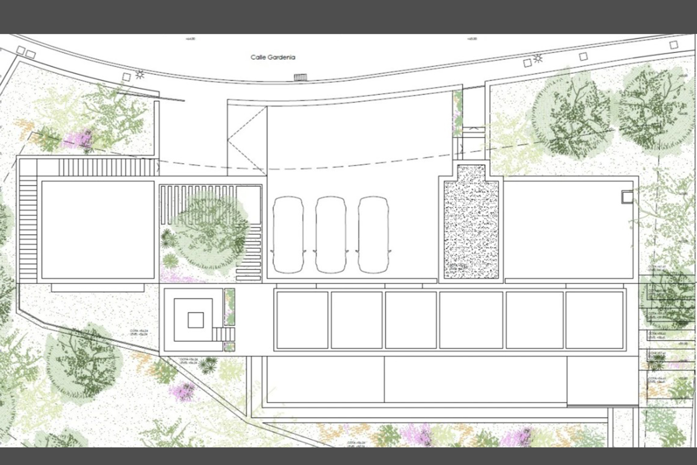
Task: Click the large square room on the left
Action: click(98, 230)
